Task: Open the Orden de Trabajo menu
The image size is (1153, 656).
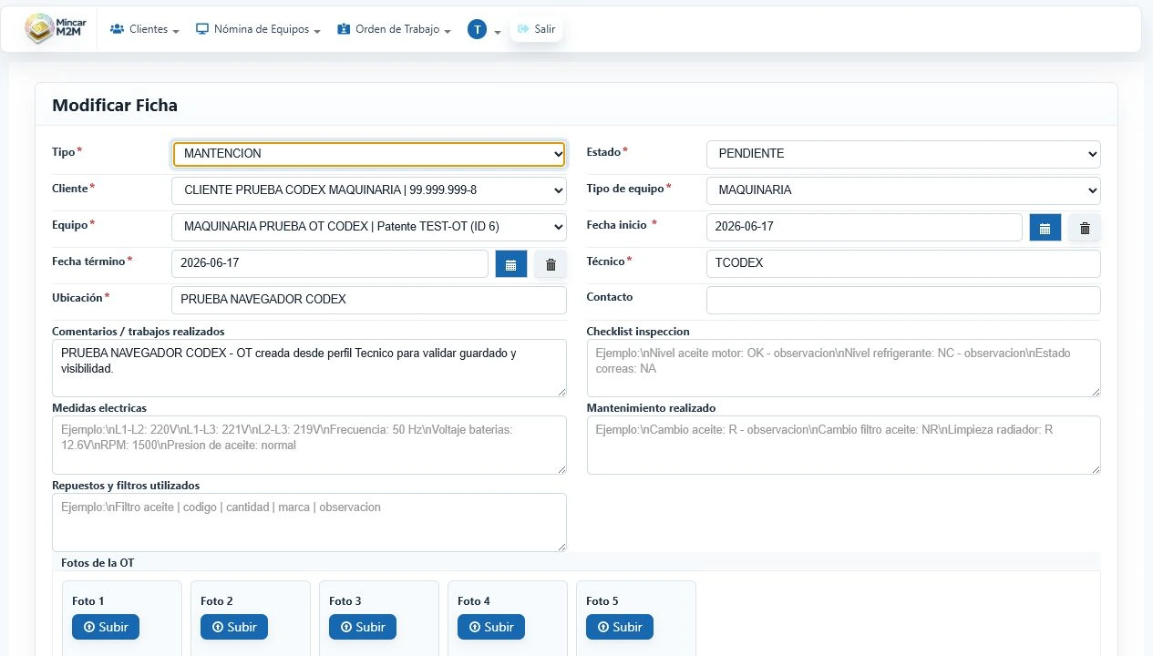Action: [x=394, y=29]
